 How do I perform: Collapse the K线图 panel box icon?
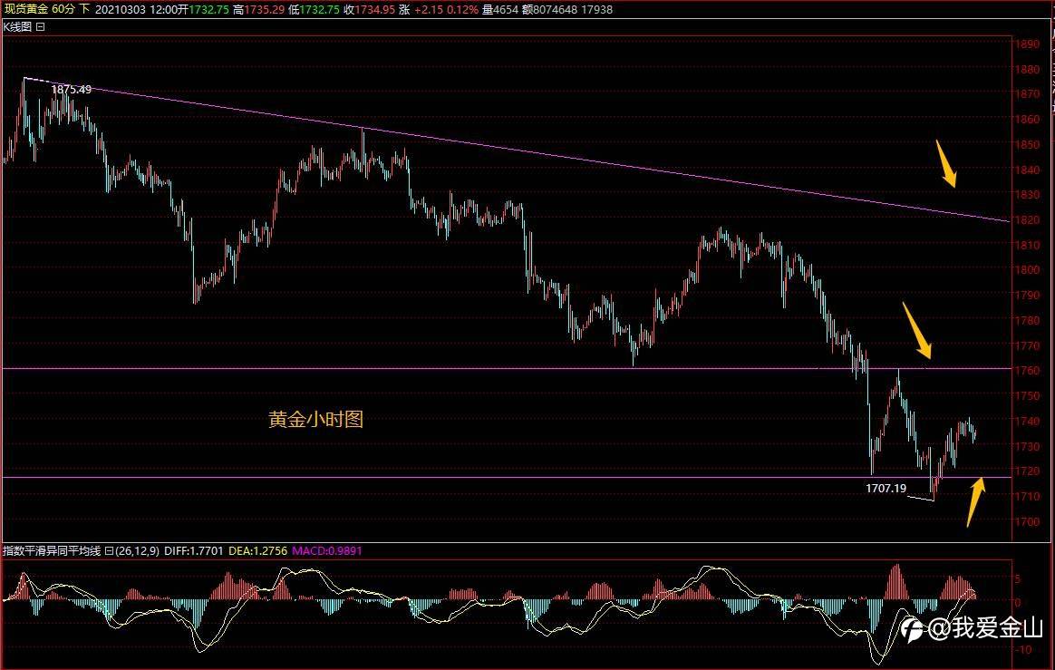pos(41,27)
